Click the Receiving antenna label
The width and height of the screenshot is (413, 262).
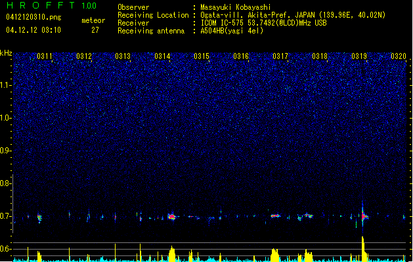(151, 31)
